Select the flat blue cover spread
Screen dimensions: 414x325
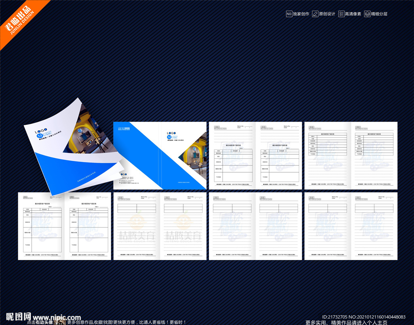click(160, 155)
